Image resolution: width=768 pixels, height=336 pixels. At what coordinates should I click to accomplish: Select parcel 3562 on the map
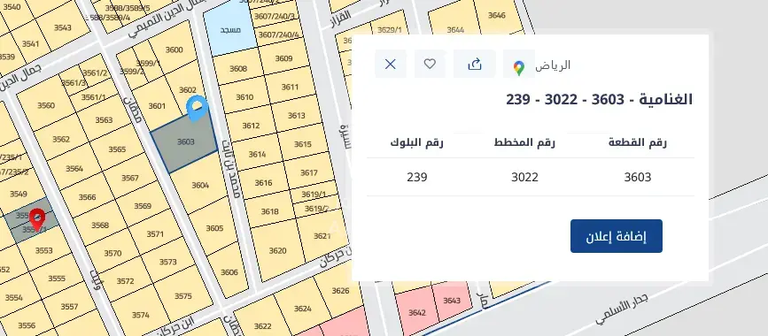tap(61, 139)
